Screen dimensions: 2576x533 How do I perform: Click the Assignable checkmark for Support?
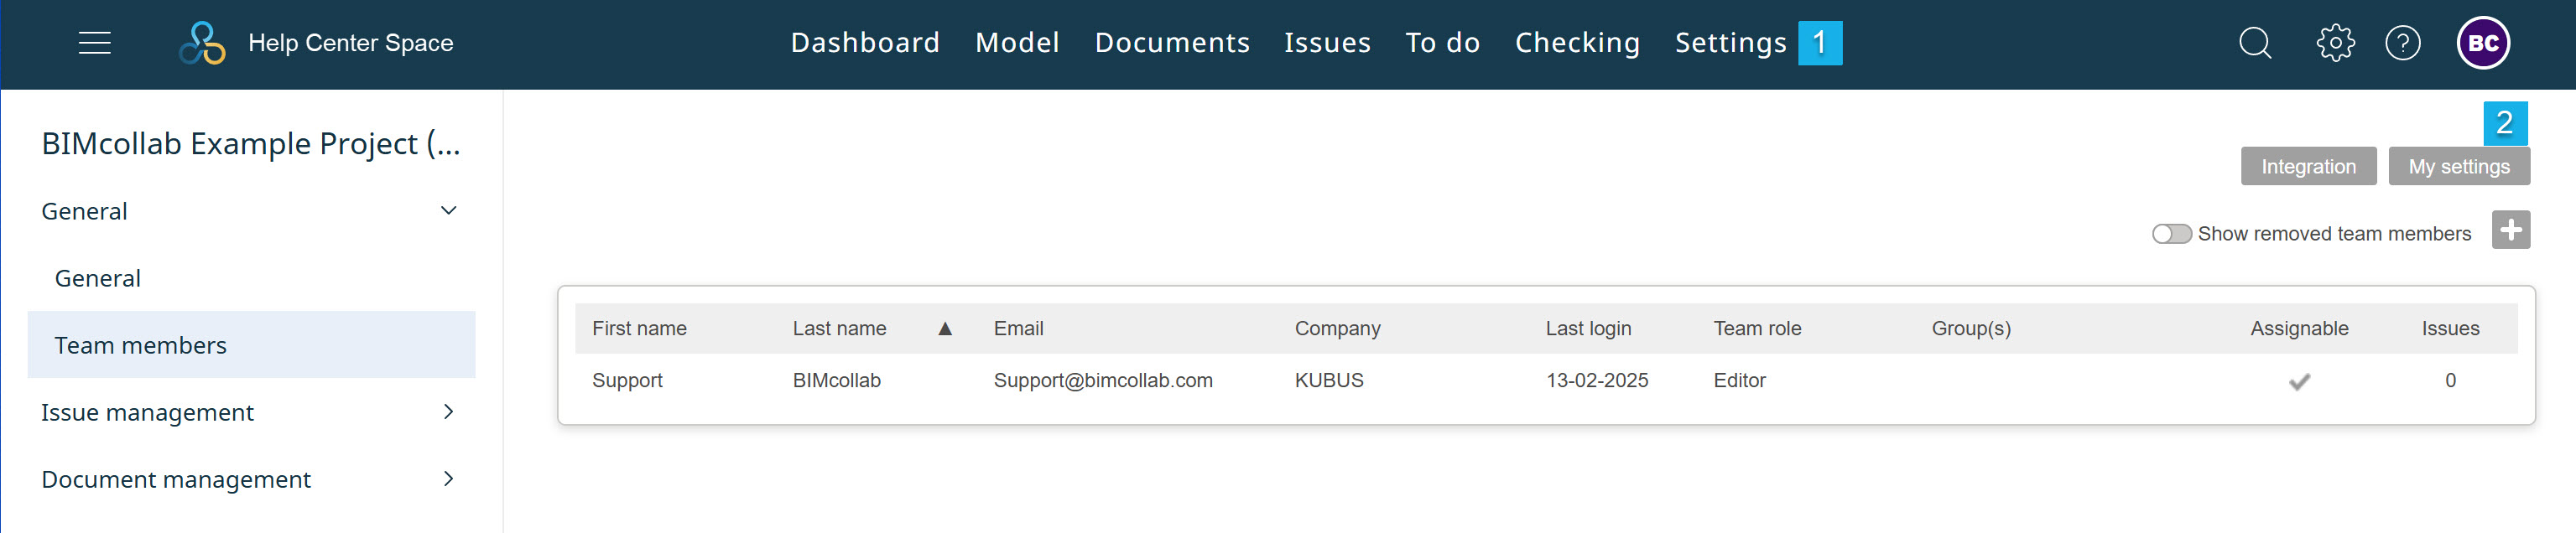click(2299, 381)
